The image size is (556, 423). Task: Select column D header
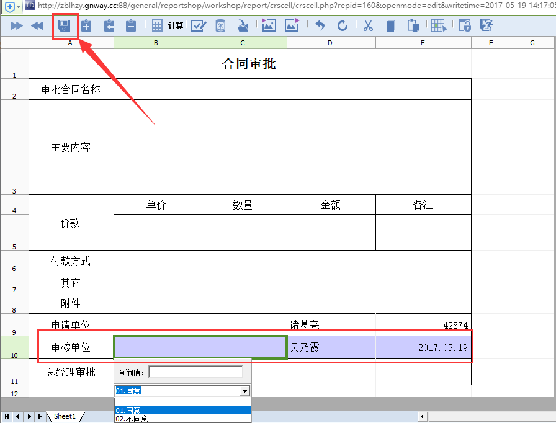coord(330,43)
